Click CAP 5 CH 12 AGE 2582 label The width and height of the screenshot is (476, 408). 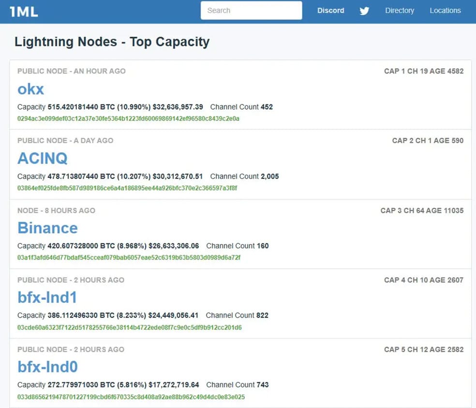[x=424, y=350]
